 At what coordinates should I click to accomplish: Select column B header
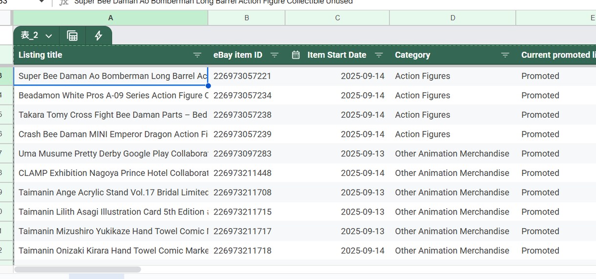click(247, 18)
